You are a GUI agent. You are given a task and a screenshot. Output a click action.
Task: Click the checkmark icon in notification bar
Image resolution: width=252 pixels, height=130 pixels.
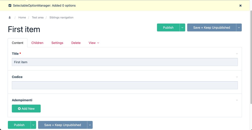pyautogui.click(x=10, y=6)
